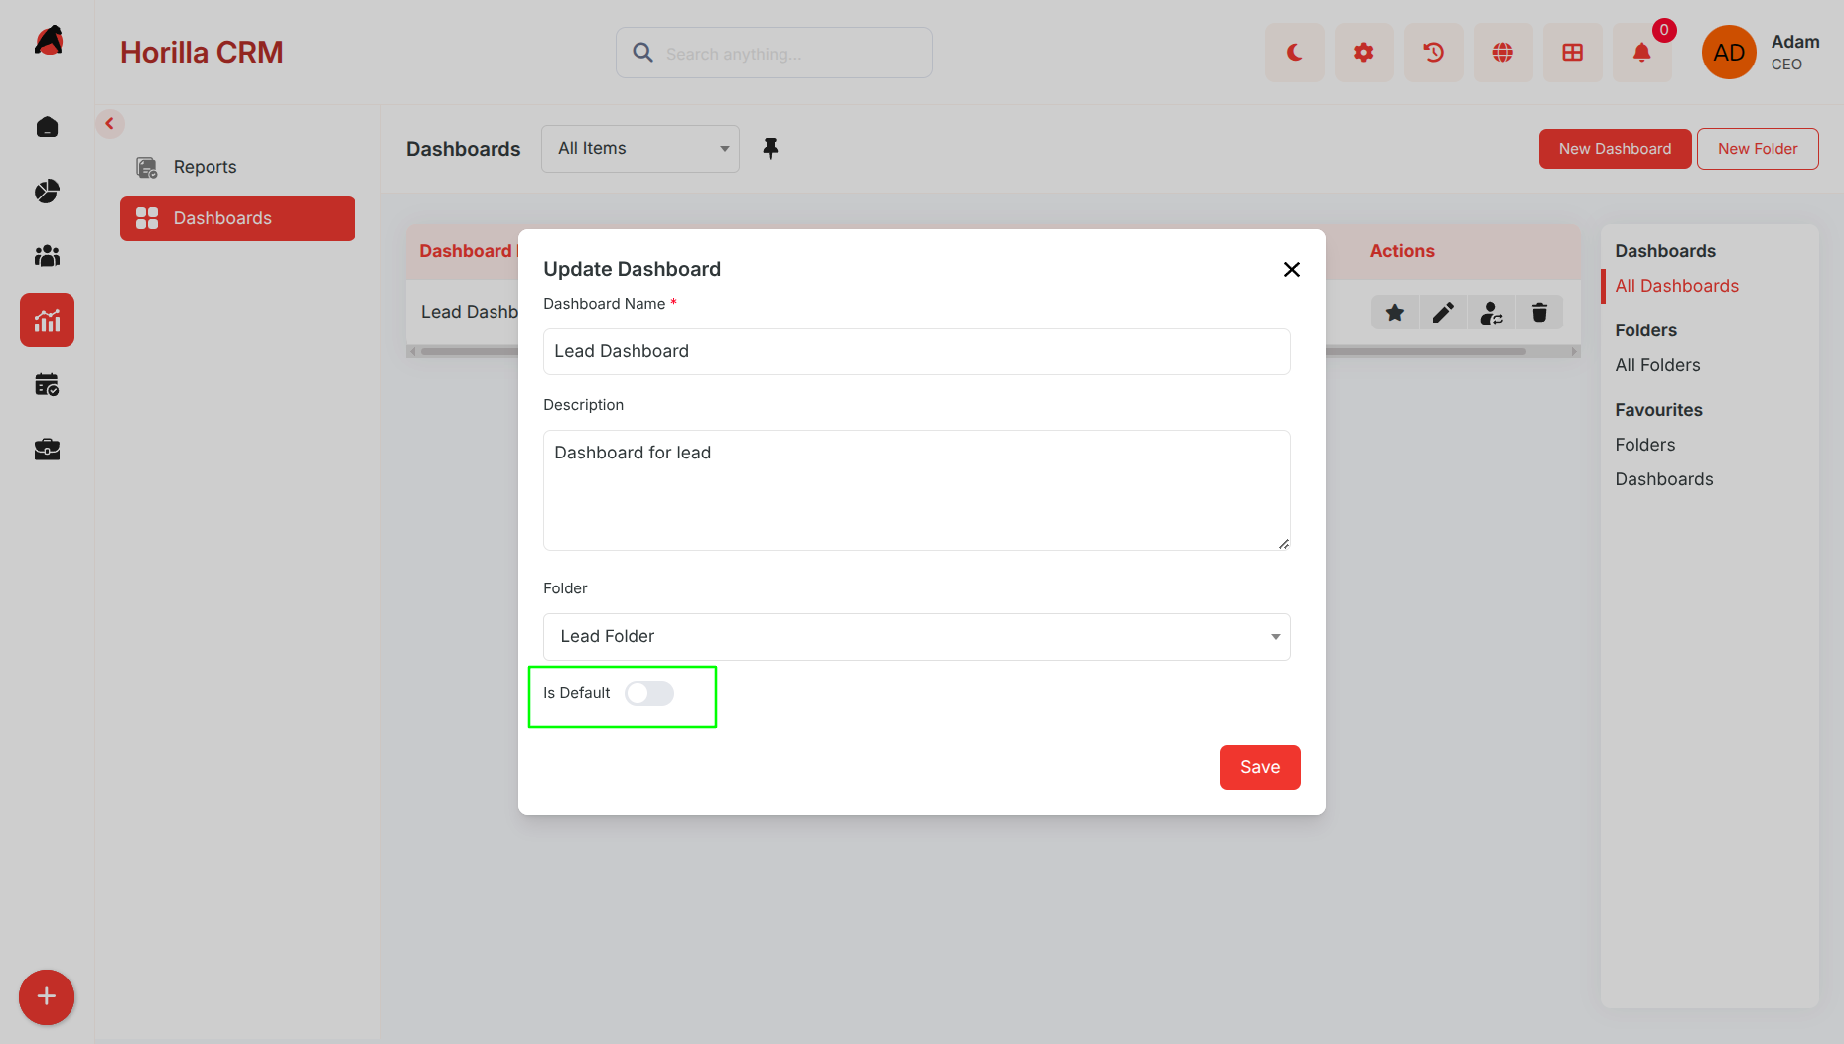Click the Horilla CRM title

[x=202, y=53]
